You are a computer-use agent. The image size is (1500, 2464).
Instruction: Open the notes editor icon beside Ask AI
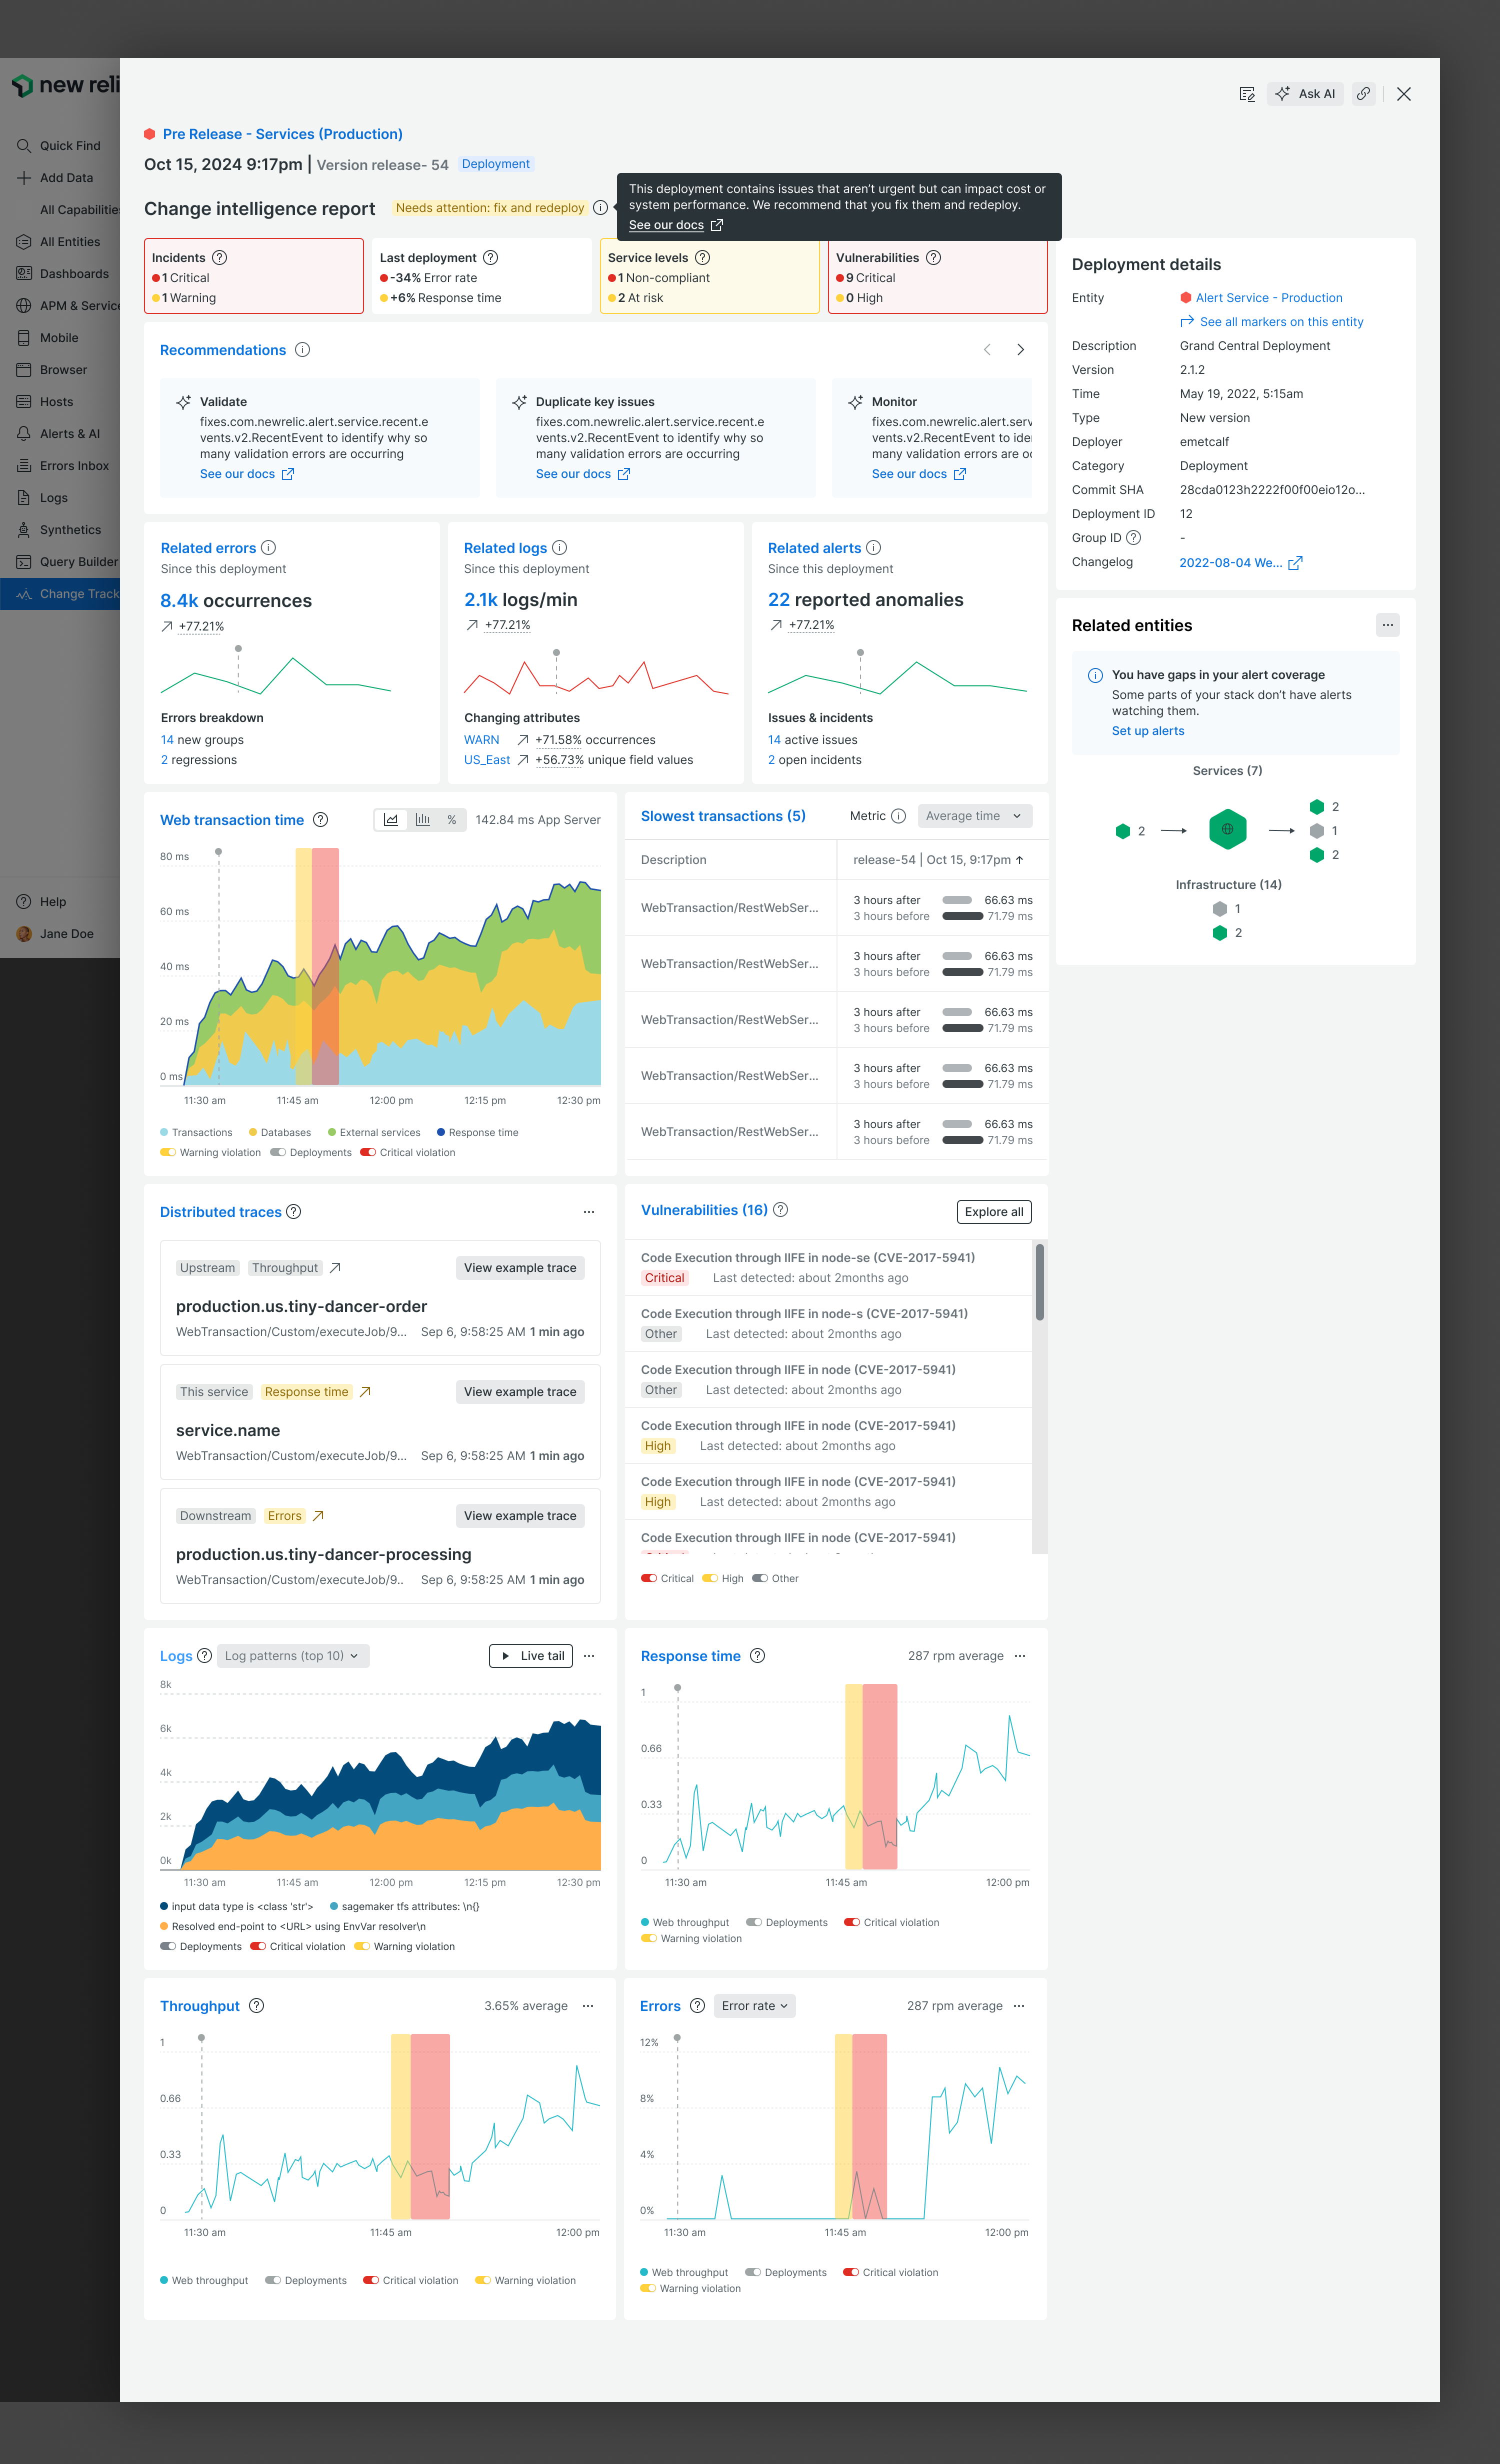coord(1247,94)
